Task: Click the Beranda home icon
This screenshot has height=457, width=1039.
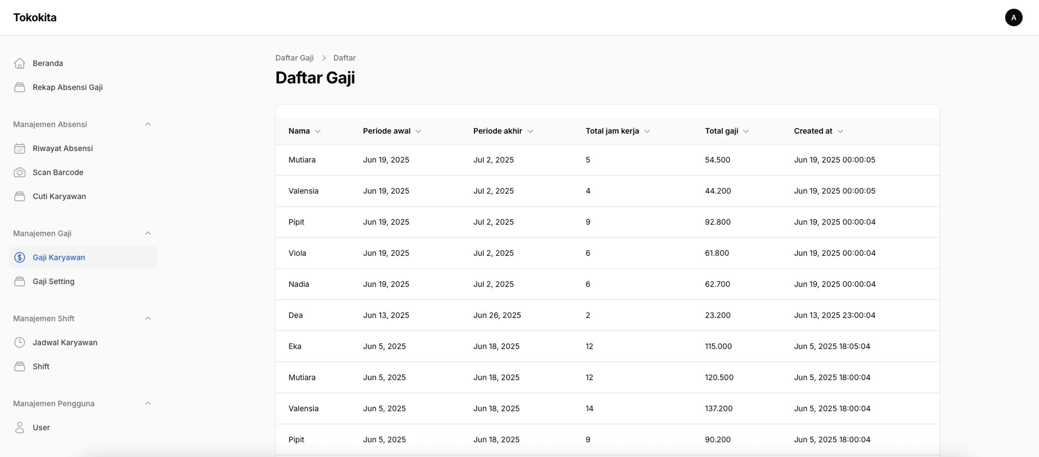Action: [x=20, y=63]
